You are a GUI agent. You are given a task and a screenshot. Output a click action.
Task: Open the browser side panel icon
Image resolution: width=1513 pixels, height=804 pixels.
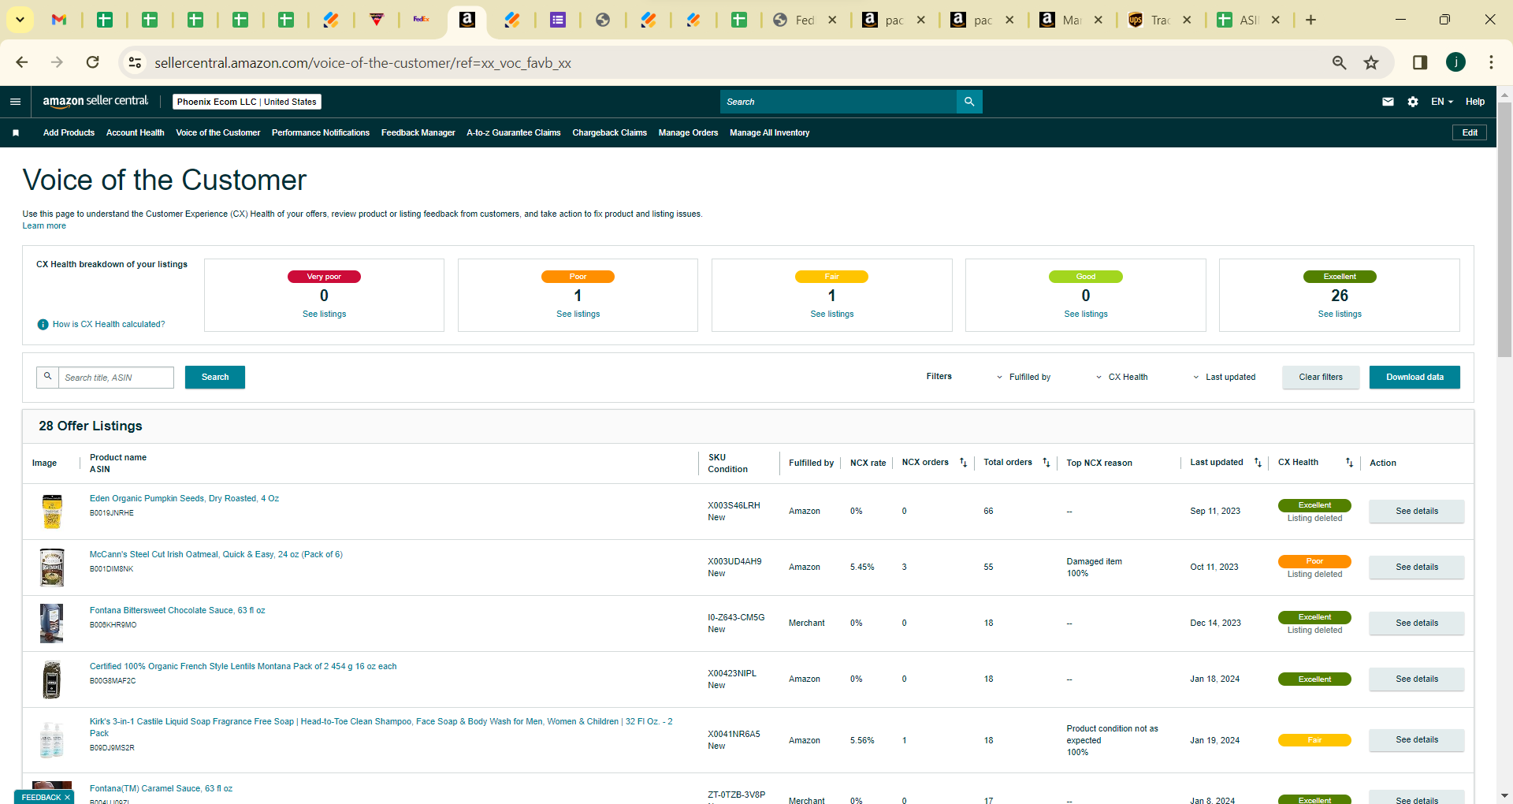[1420, 62]
